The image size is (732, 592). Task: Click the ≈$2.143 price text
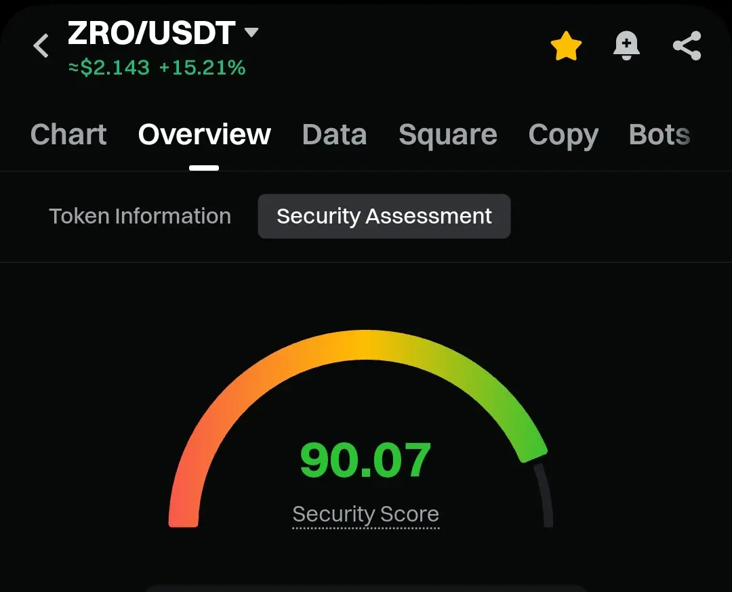[x=109, y=68]
